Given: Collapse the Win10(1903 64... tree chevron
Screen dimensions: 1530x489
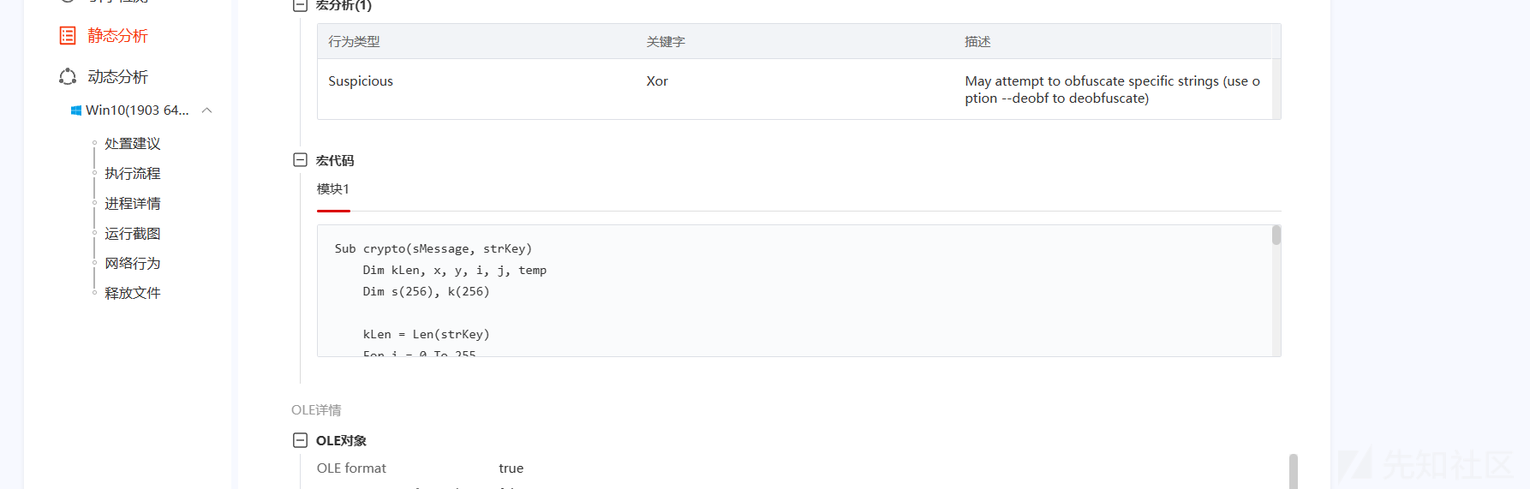Looking at the screenshot, I should coord(206,110).
